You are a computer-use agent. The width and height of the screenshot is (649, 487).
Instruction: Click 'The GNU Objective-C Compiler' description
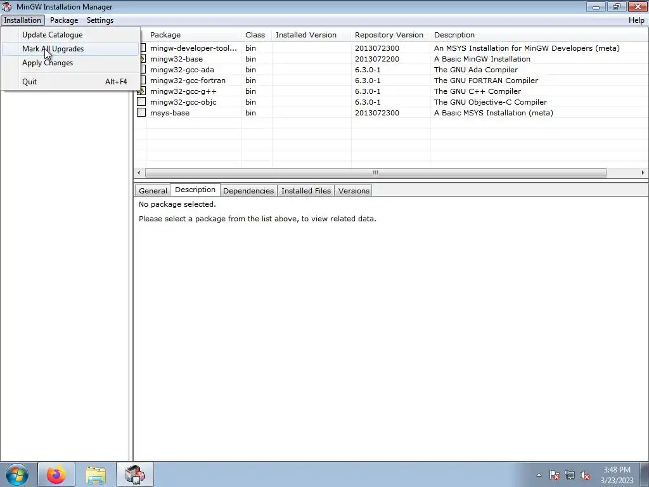point(491,102)
